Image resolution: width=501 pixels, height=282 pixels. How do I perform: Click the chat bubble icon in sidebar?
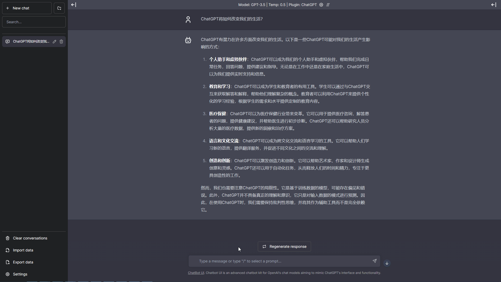8,41
